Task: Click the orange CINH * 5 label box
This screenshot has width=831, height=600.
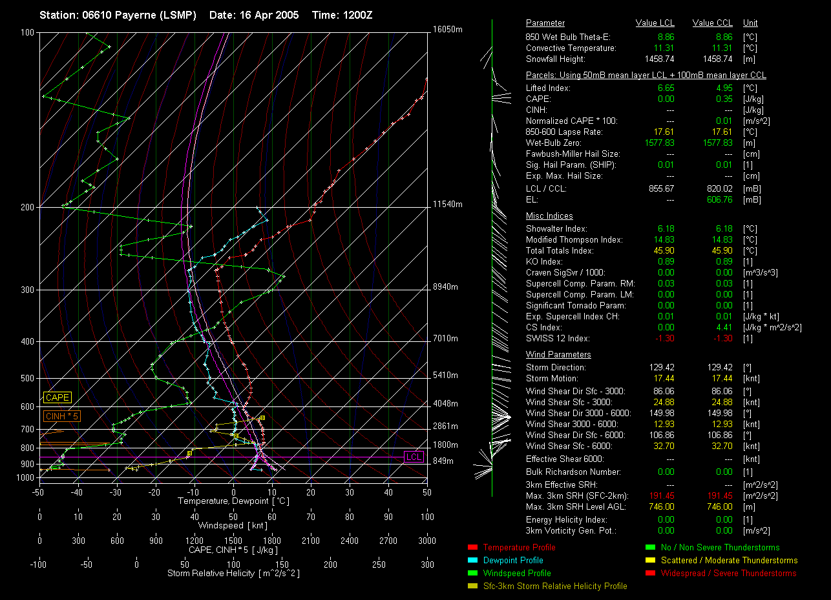Action: 61,417
